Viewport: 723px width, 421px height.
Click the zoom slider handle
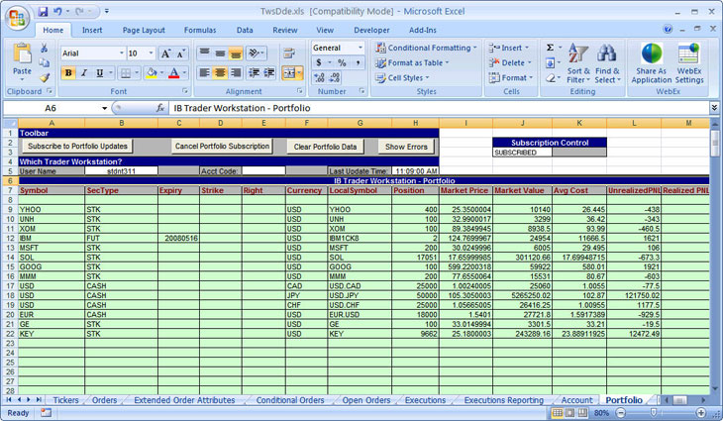click(x=654, y=413)
